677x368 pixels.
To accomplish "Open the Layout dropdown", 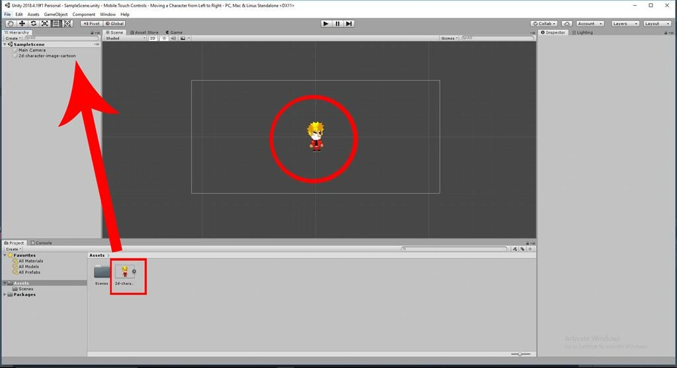I will 657,24.
